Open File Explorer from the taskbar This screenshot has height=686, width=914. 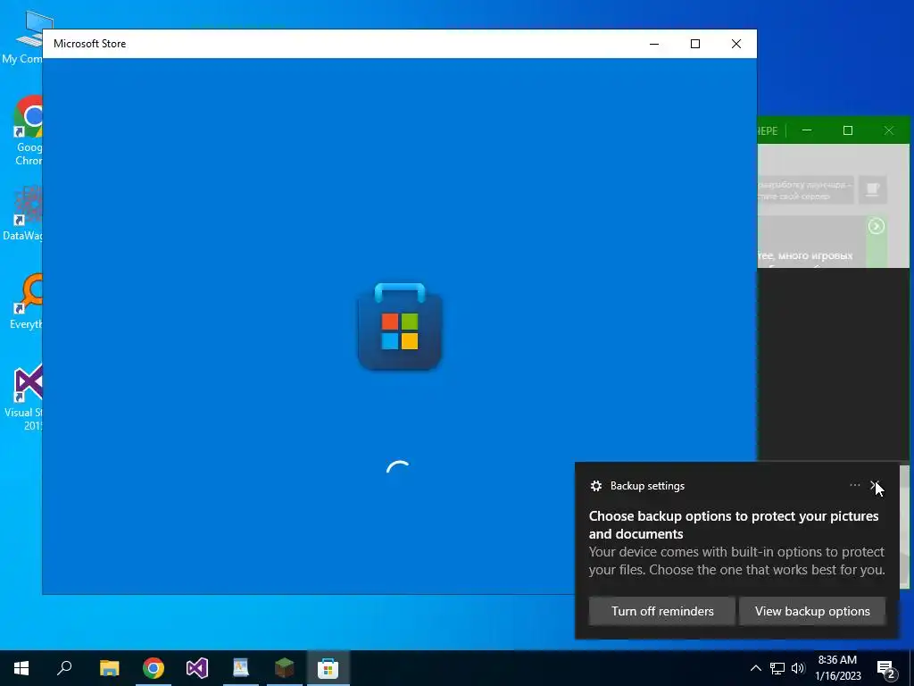[x=109, y=668]
